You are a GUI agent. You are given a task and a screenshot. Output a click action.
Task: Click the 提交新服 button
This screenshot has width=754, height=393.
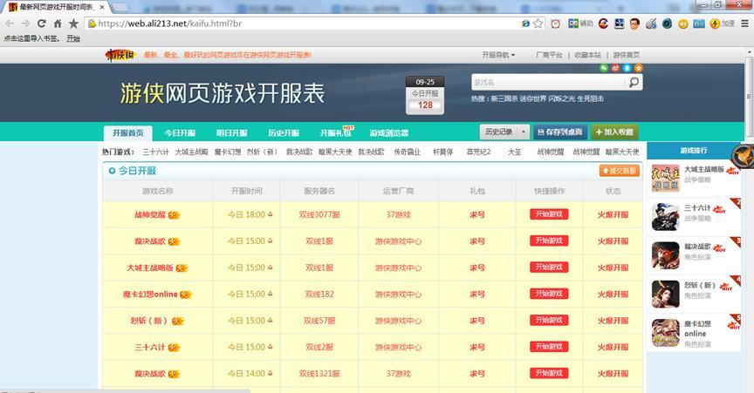[x=619, y=171]
